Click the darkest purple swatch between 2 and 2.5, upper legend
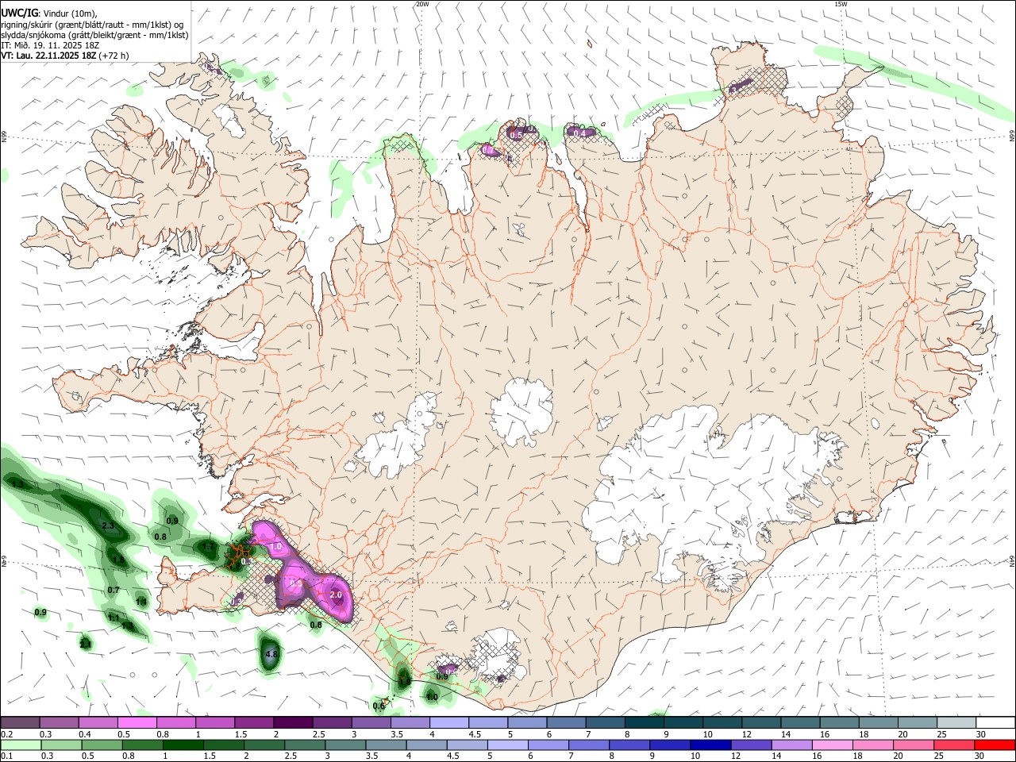The height and width of the screenshot is (762, 1016). pos(293,722)
